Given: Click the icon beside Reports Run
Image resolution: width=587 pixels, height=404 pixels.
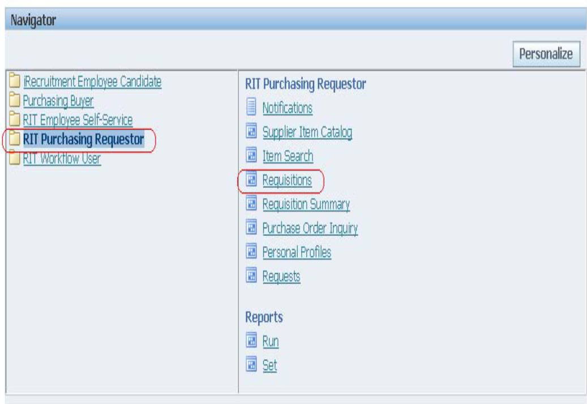Looking at the screenshot, I should (x=251, y=342).
